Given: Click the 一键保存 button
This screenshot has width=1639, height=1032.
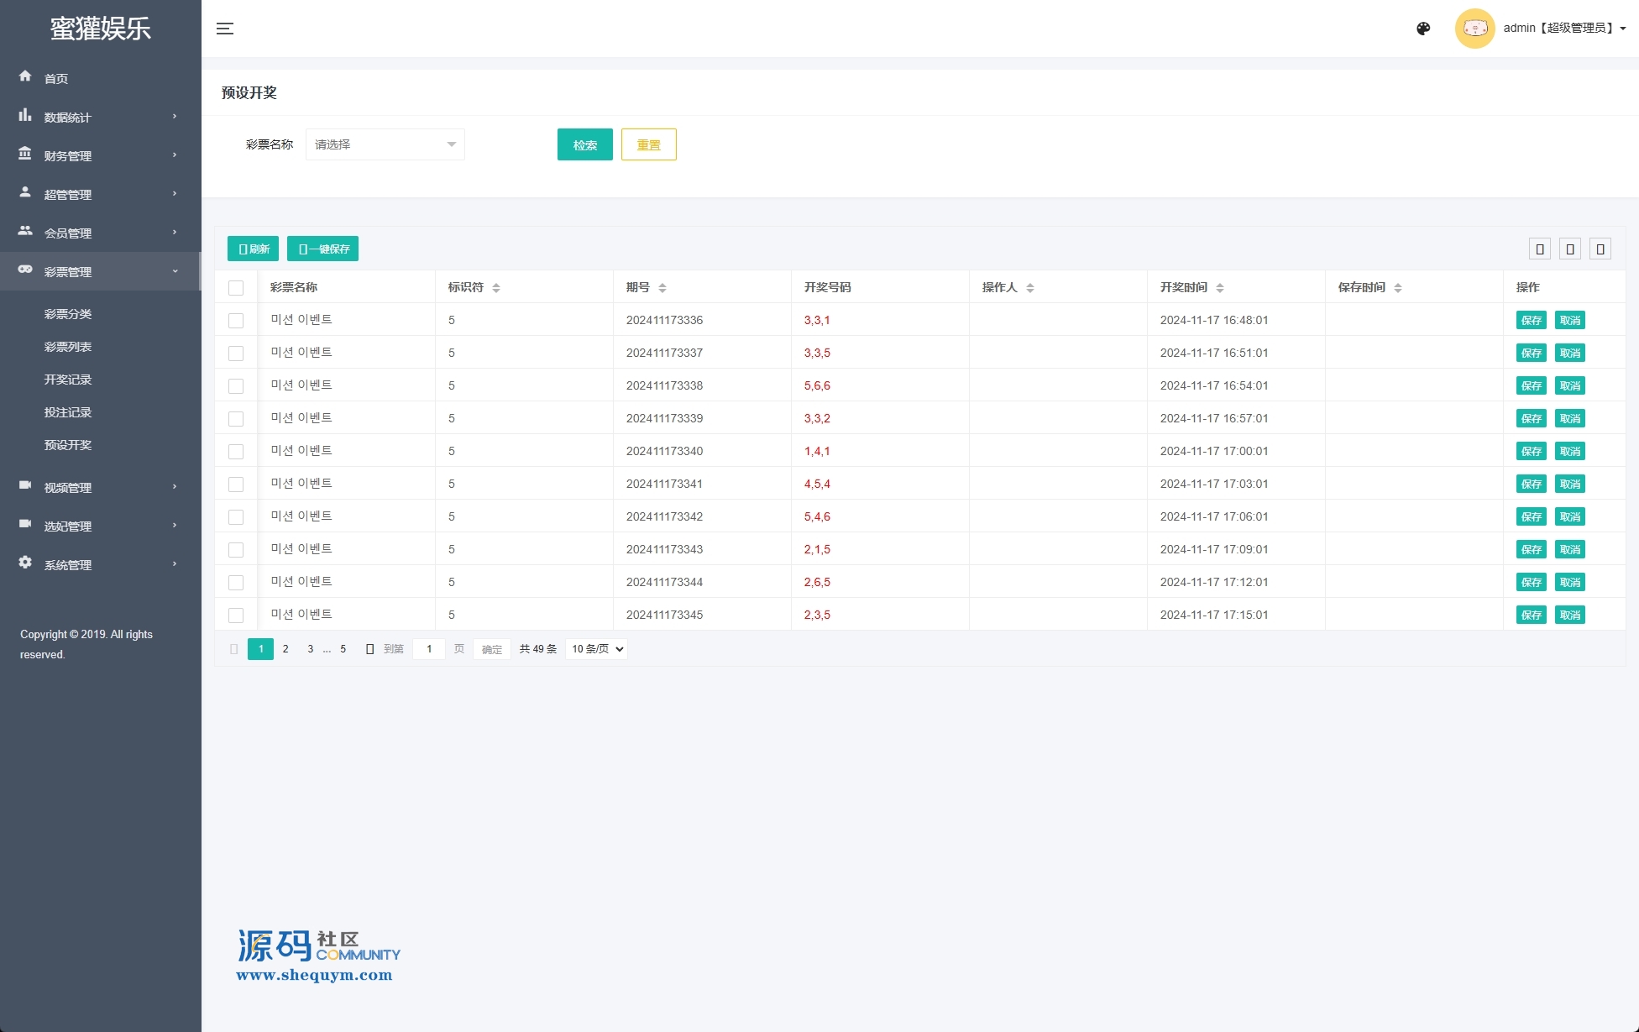Looking at the screenshot, I should (322, 249).
